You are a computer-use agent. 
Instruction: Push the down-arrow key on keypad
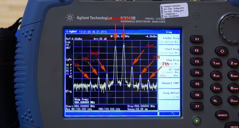pos(222,51)
